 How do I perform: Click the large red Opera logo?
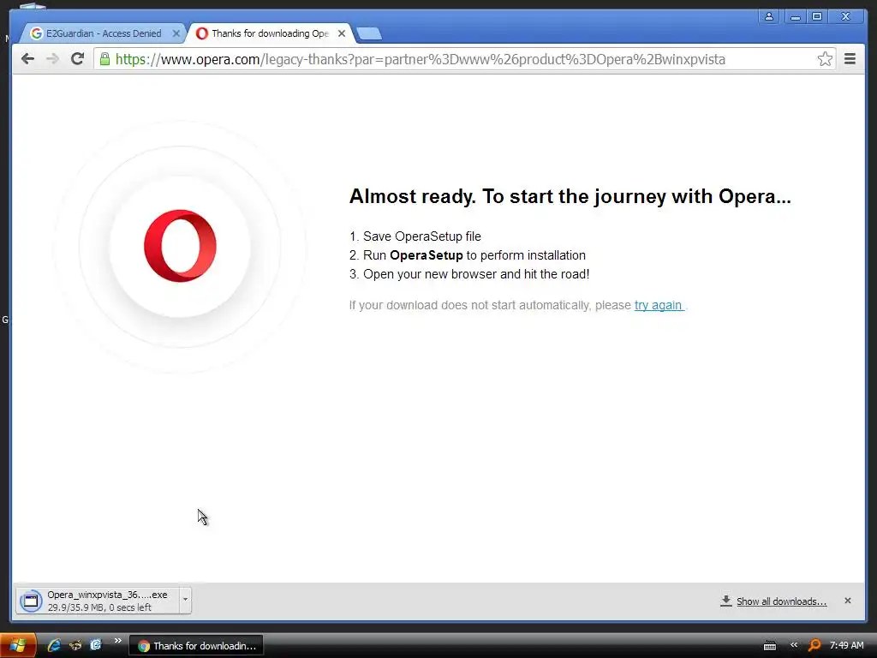(180, 246)
